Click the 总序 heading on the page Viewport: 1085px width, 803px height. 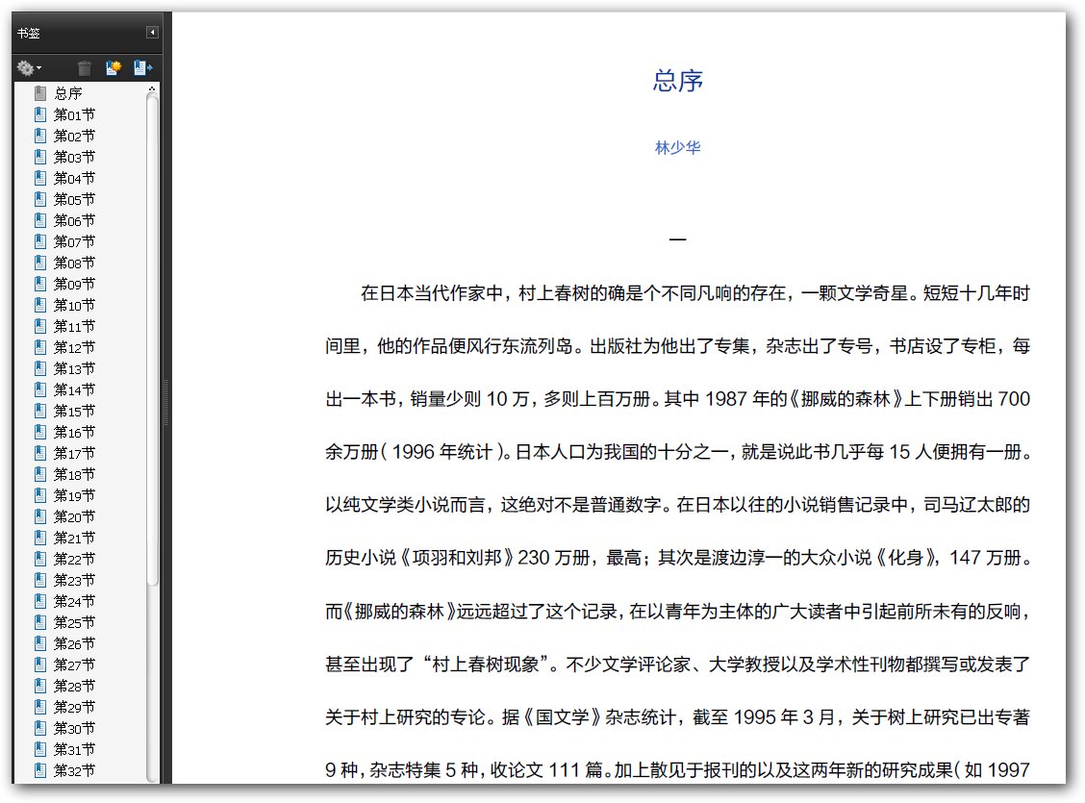pyautogui.click(x=677, y=80)
